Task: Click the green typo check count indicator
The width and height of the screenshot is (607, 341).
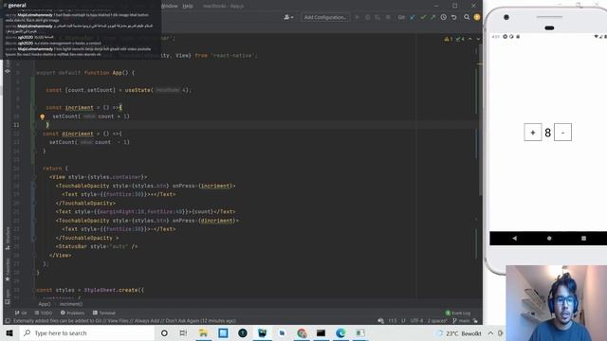Action: coord(460,39)
